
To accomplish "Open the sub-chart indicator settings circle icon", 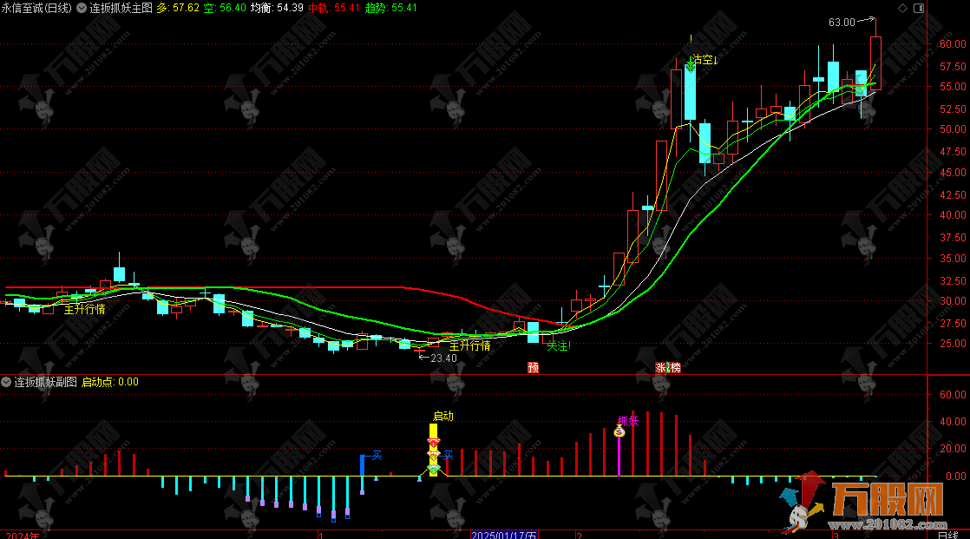I will click(6, 382).
